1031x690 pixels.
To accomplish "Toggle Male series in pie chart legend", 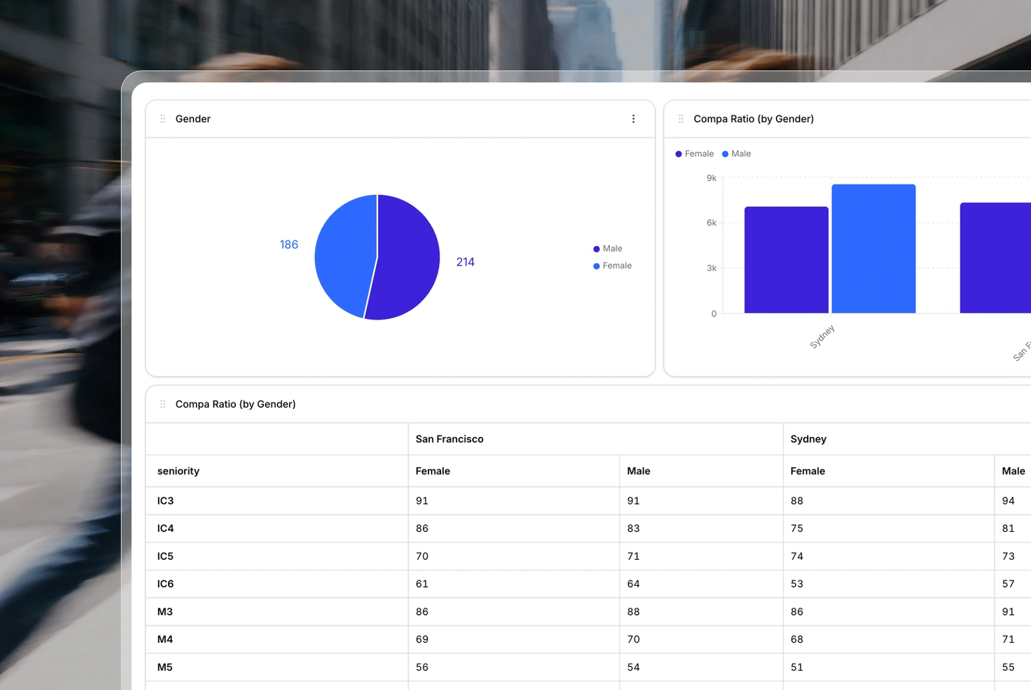I will pos(607,249).
